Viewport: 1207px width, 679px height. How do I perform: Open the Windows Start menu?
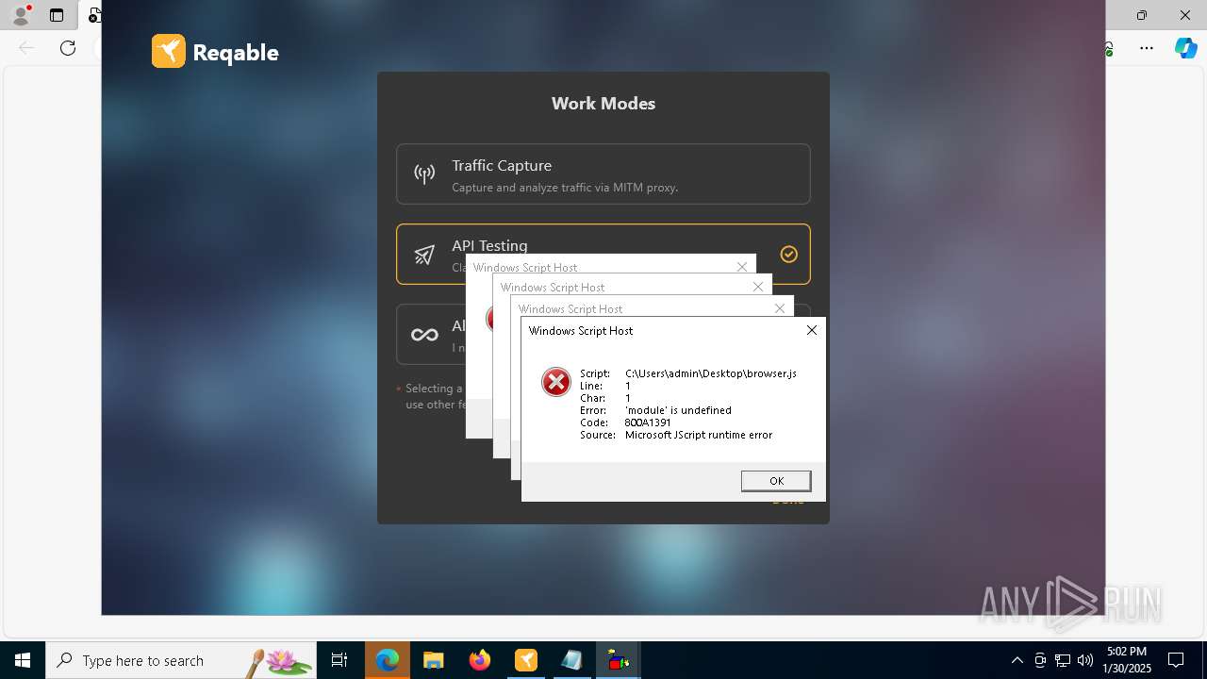tap(23, 660)
